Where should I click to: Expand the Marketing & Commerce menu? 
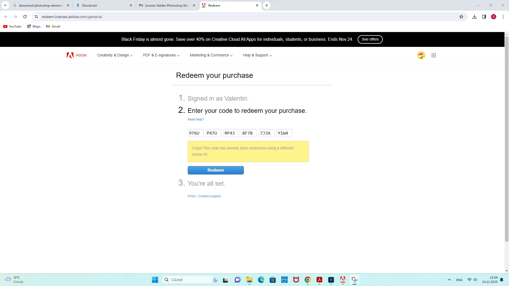211,55
